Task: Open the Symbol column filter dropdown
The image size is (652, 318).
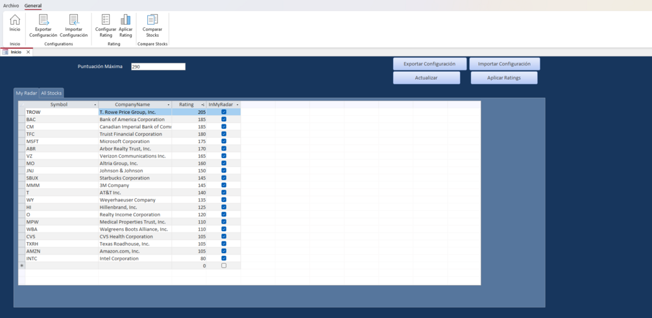Action: tap(95, 105)
